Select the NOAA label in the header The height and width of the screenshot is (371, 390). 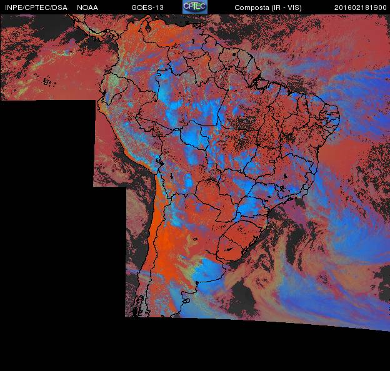87,7
